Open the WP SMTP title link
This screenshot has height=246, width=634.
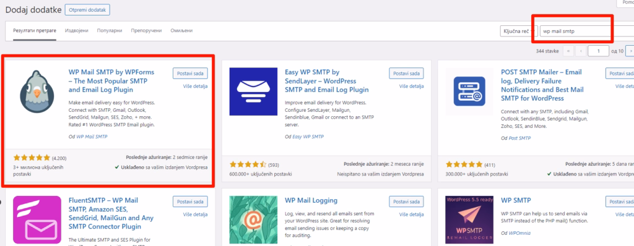coord(516,200)
